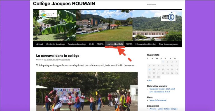Viewport: 215px width, 111px height.
Task: Open the Accueil menu item
Action: 40,44
